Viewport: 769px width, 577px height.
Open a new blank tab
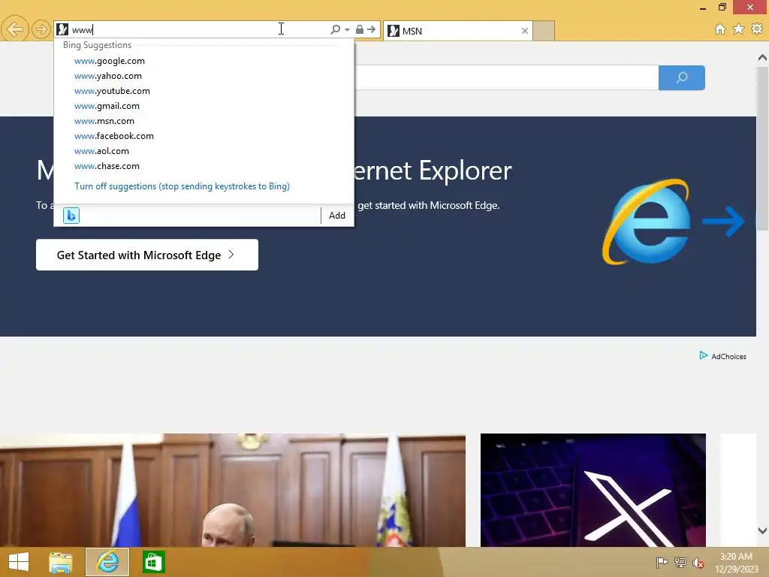[x=544, y=31]
